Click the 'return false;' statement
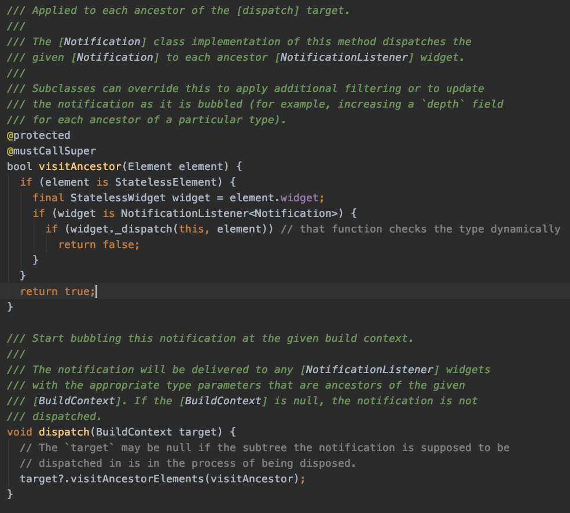 point(99,245)
